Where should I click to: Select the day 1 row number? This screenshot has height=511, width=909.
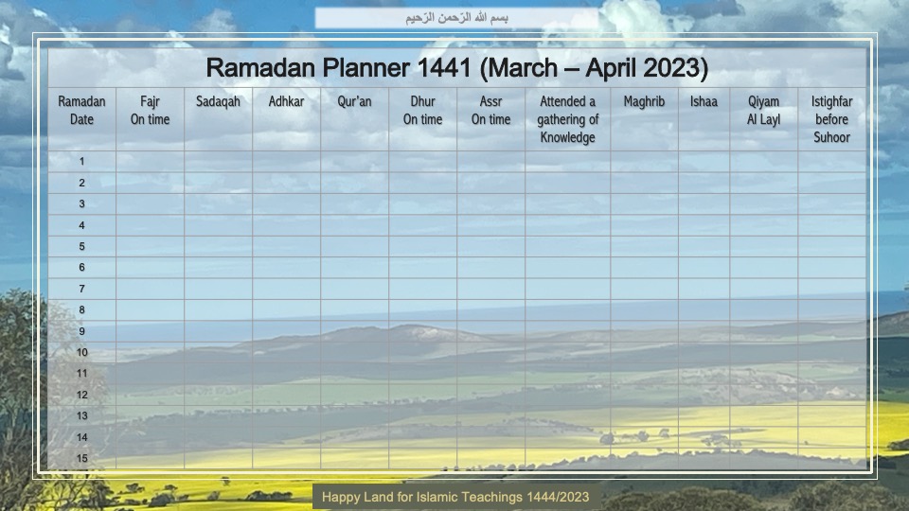(x=81, y=162)
